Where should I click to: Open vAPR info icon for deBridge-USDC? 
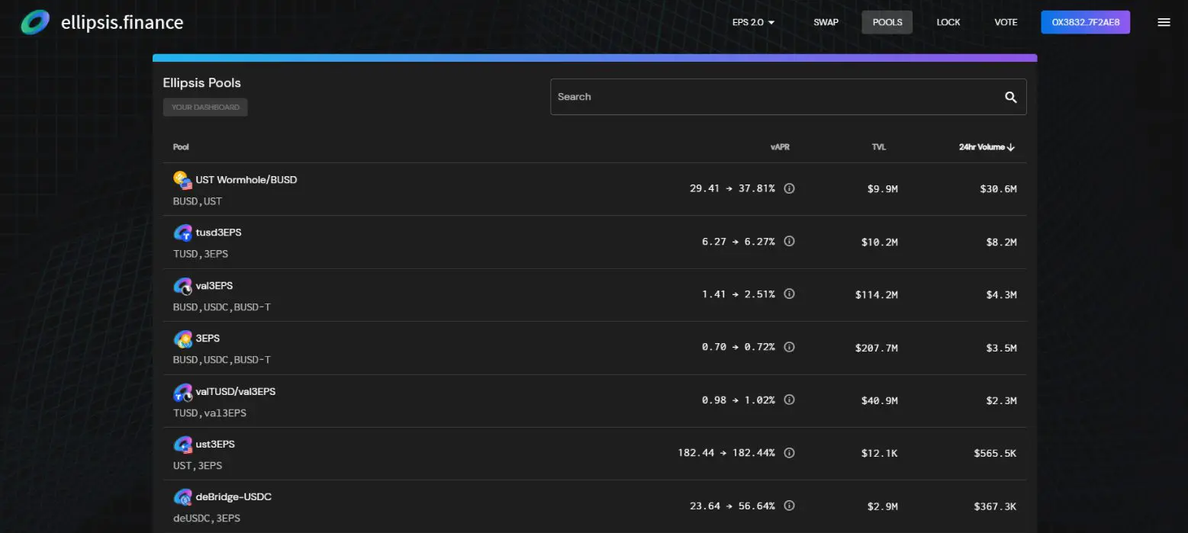pos(790,506)
